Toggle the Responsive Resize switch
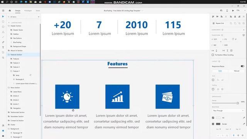The image size is (247, 139). [x=242, y=66]
